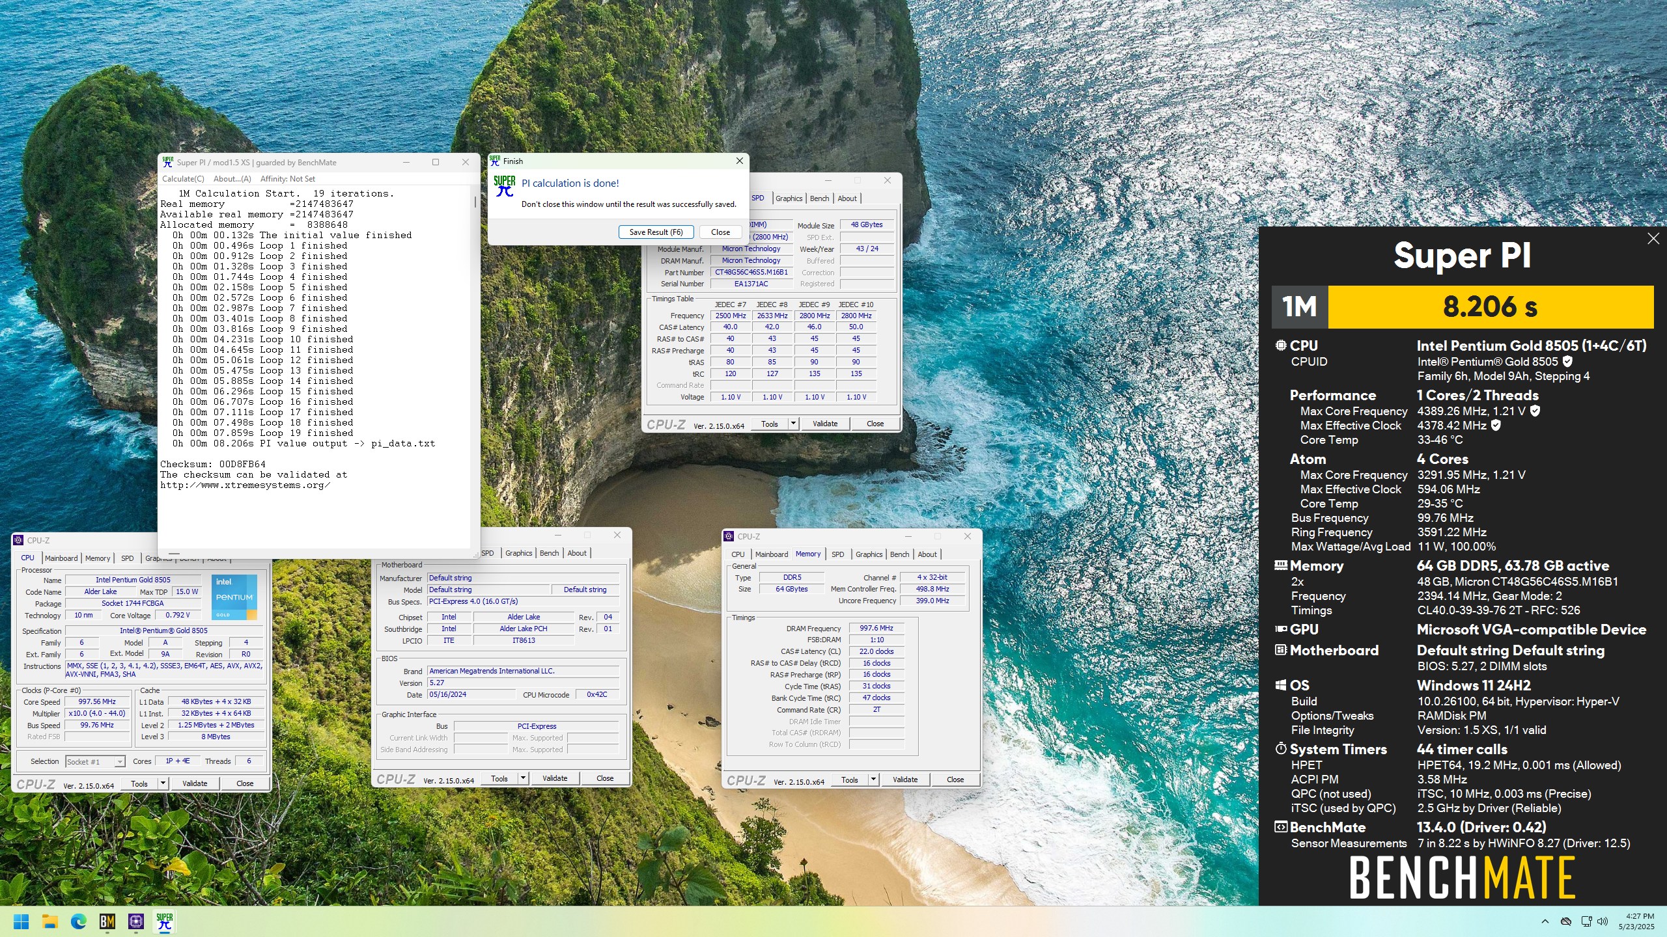Click Affinity: Not Set menu item
Image resolution: width=1667 pixels, height=937 pixels.
287,179
